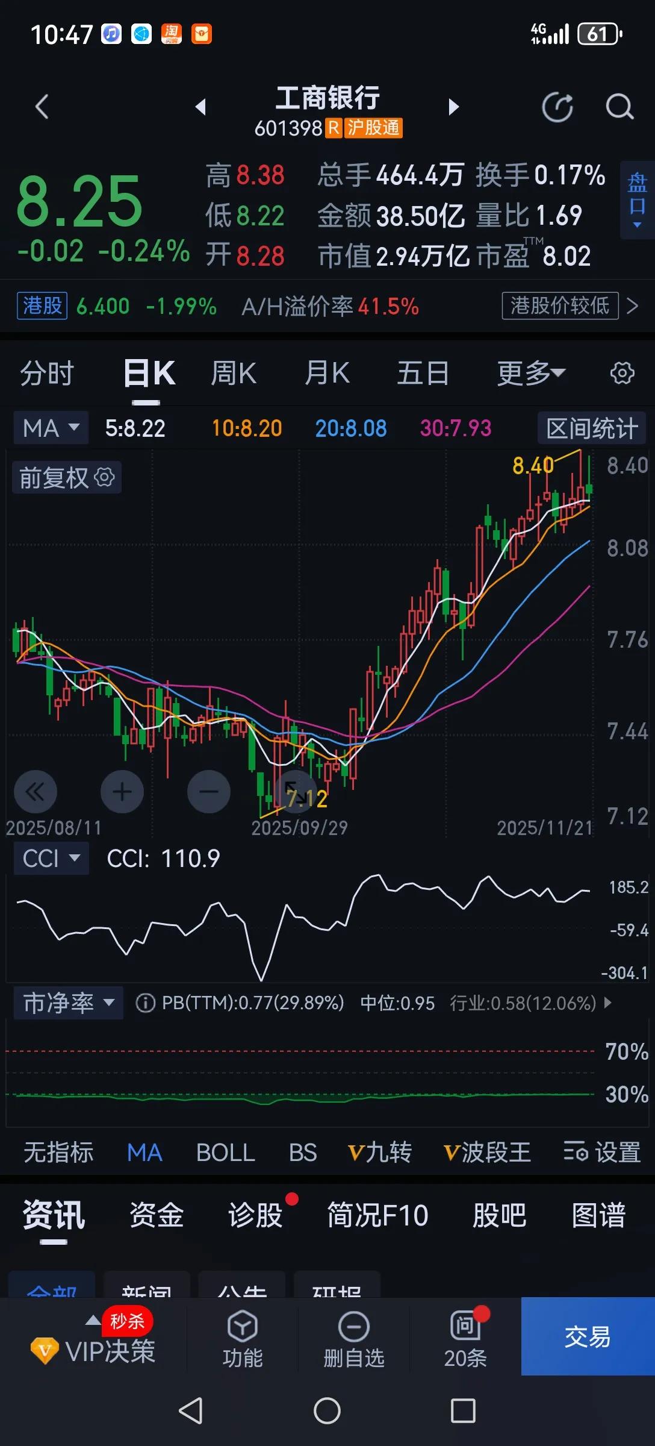Open 前复权 adjustment settings gear

104,477
